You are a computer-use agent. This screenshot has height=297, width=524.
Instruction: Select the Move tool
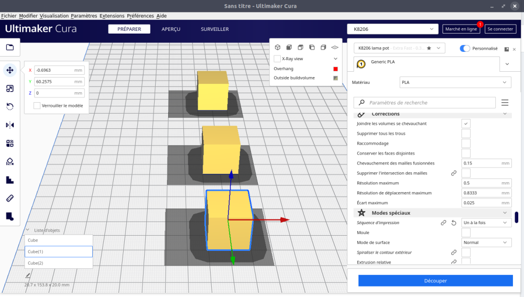tap(9, 70)
